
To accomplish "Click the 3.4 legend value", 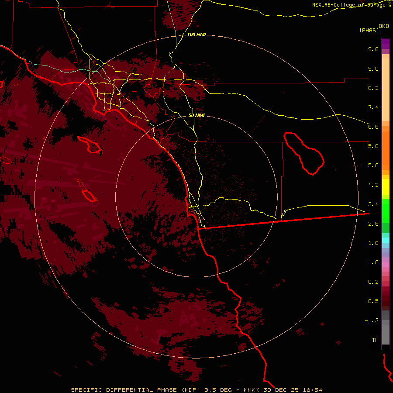I will (373, 204).
